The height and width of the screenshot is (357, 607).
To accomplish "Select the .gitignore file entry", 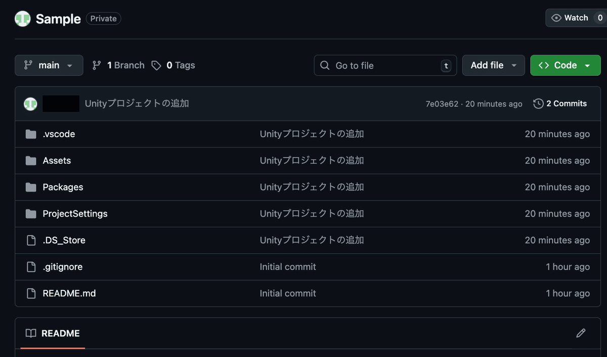I will (62, 267).
